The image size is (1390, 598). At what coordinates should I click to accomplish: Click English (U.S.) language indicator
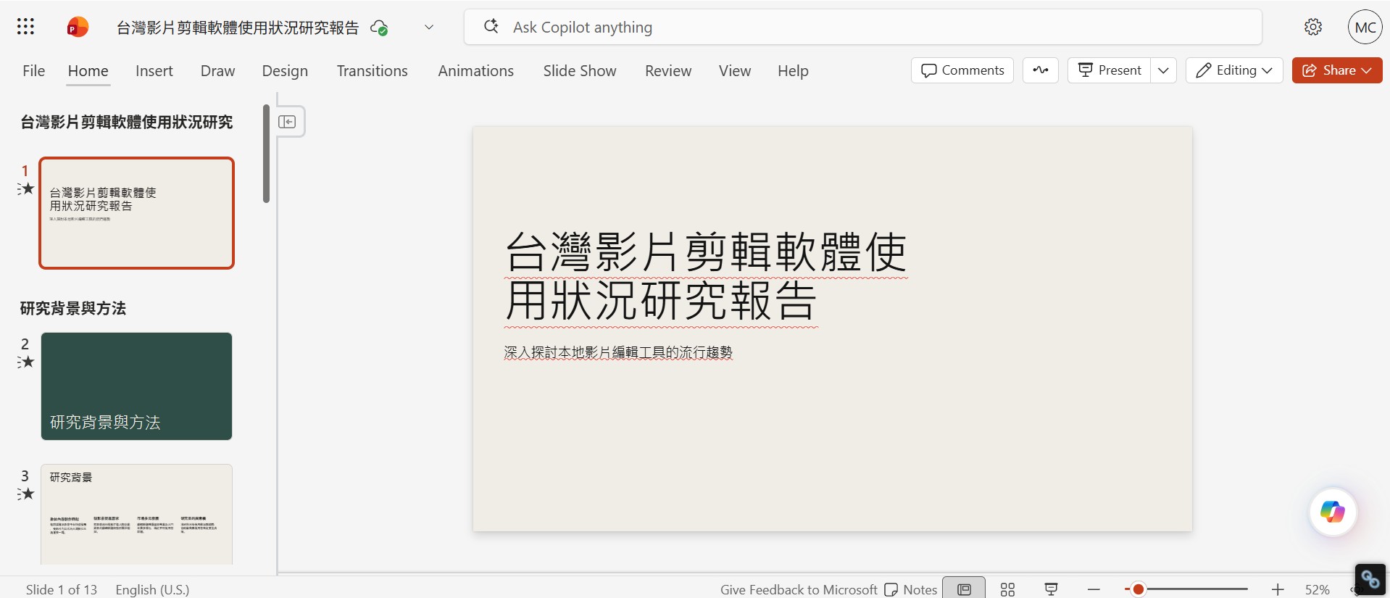[152, 589]
